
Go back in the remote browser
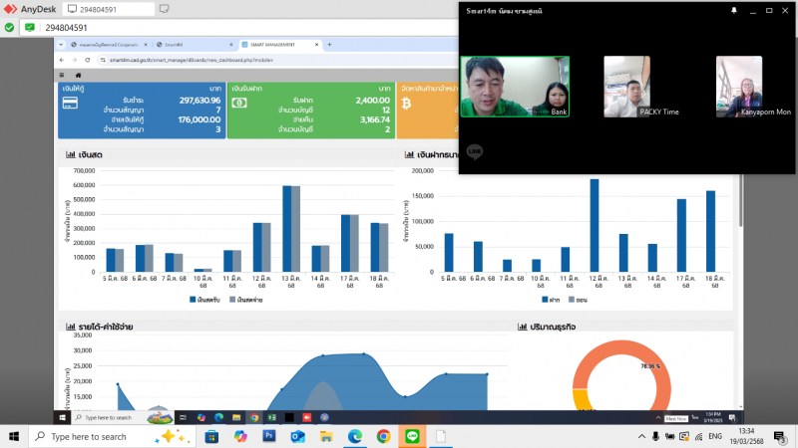(62, 60)
